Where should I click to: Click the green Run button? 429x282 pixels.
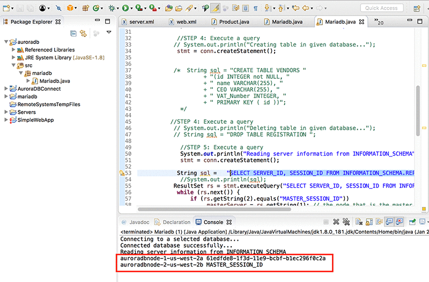coord(125,8)
